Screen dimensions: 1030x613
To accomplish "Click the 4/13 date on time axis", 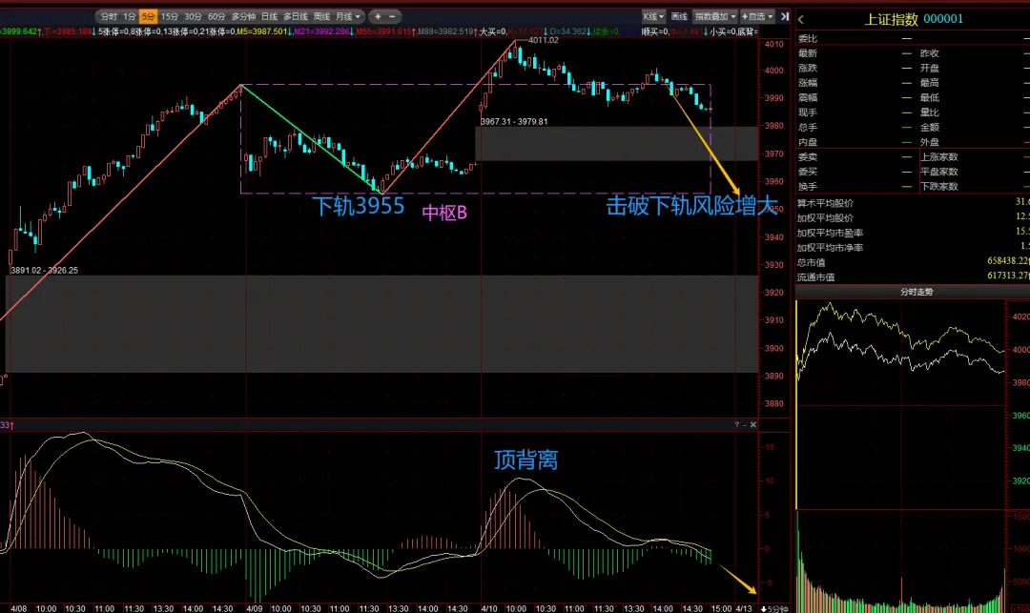I will (744, 609).
